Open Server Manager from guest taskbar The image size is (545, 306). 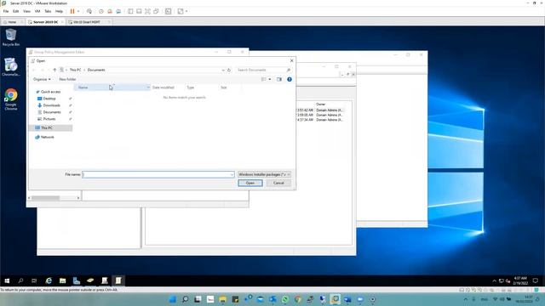77,280
